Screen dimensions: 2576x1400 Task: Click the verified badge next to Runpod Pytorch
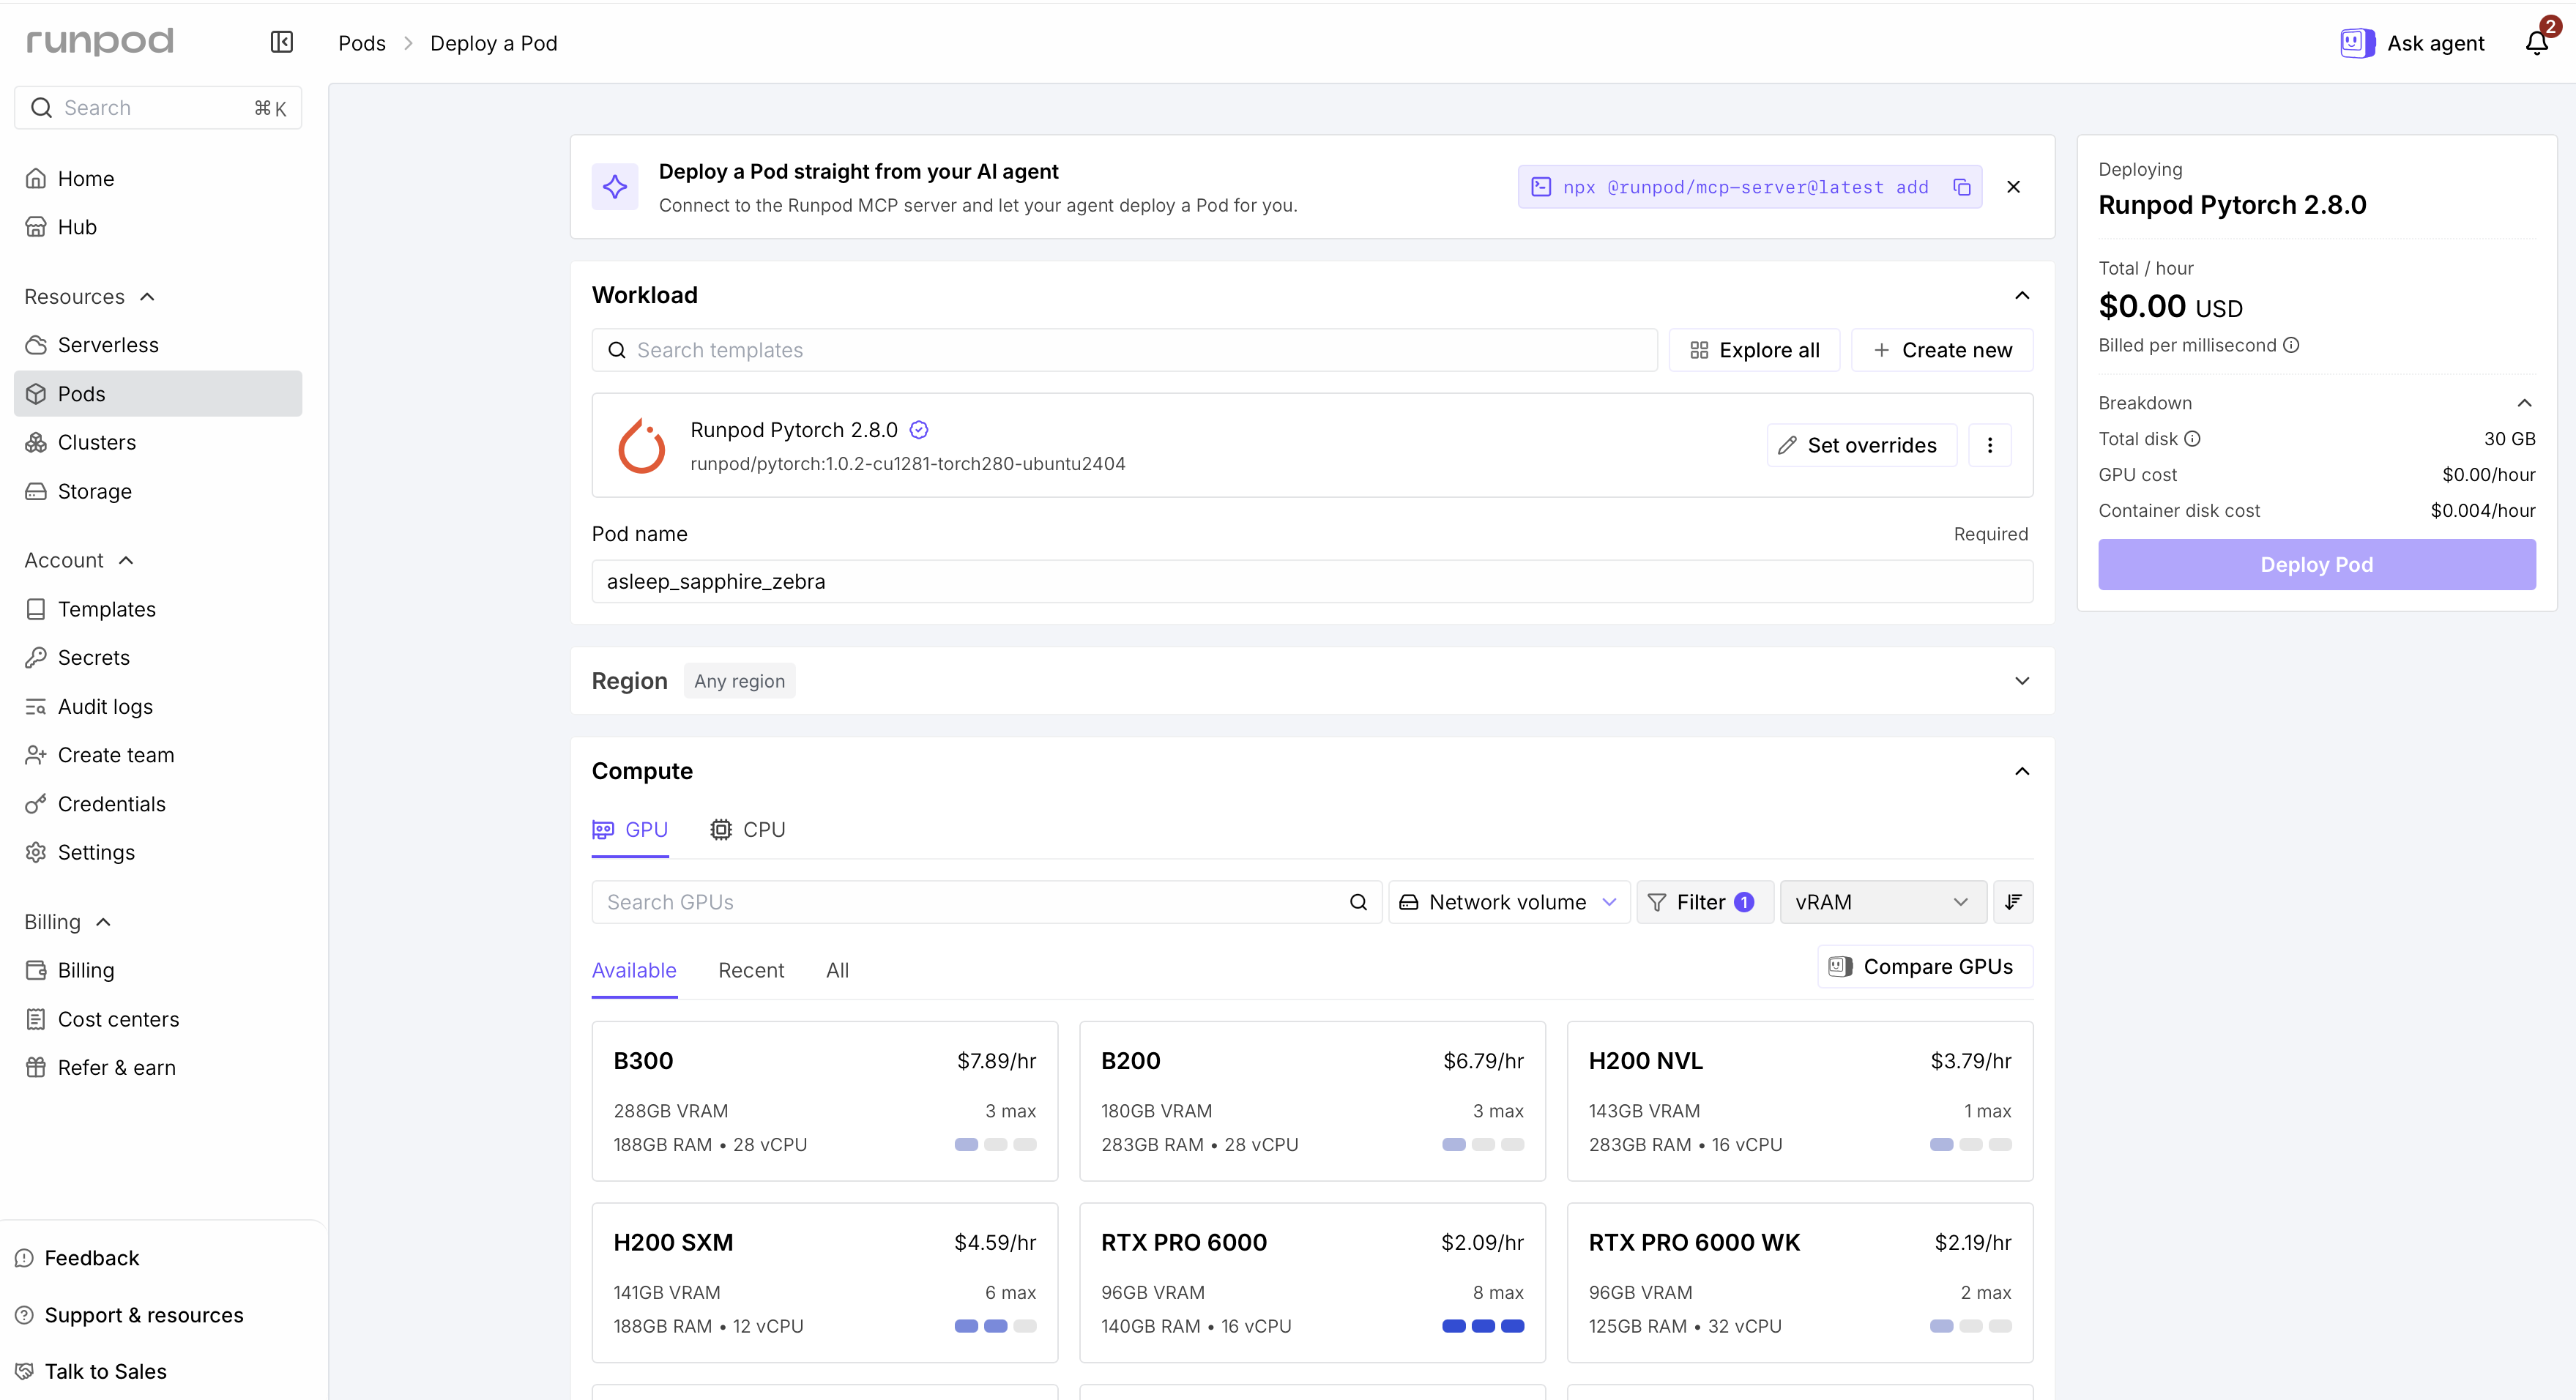tap(919, 430)
